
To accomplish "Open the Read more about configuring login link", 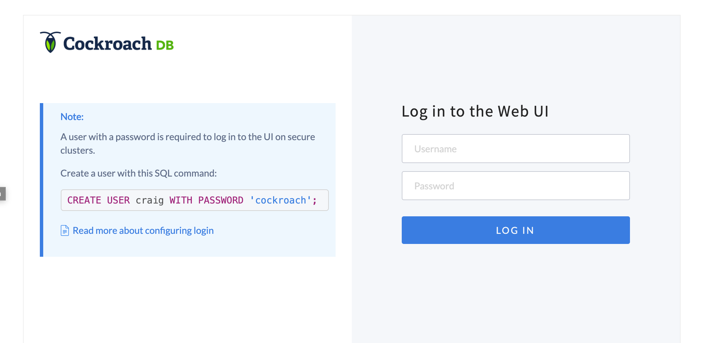I will [143, 230].
